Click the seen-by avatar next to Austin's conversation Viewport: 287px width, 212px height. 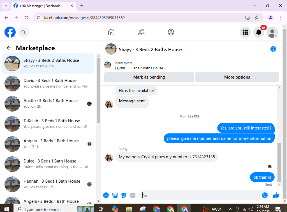click(x=89, y=104)
